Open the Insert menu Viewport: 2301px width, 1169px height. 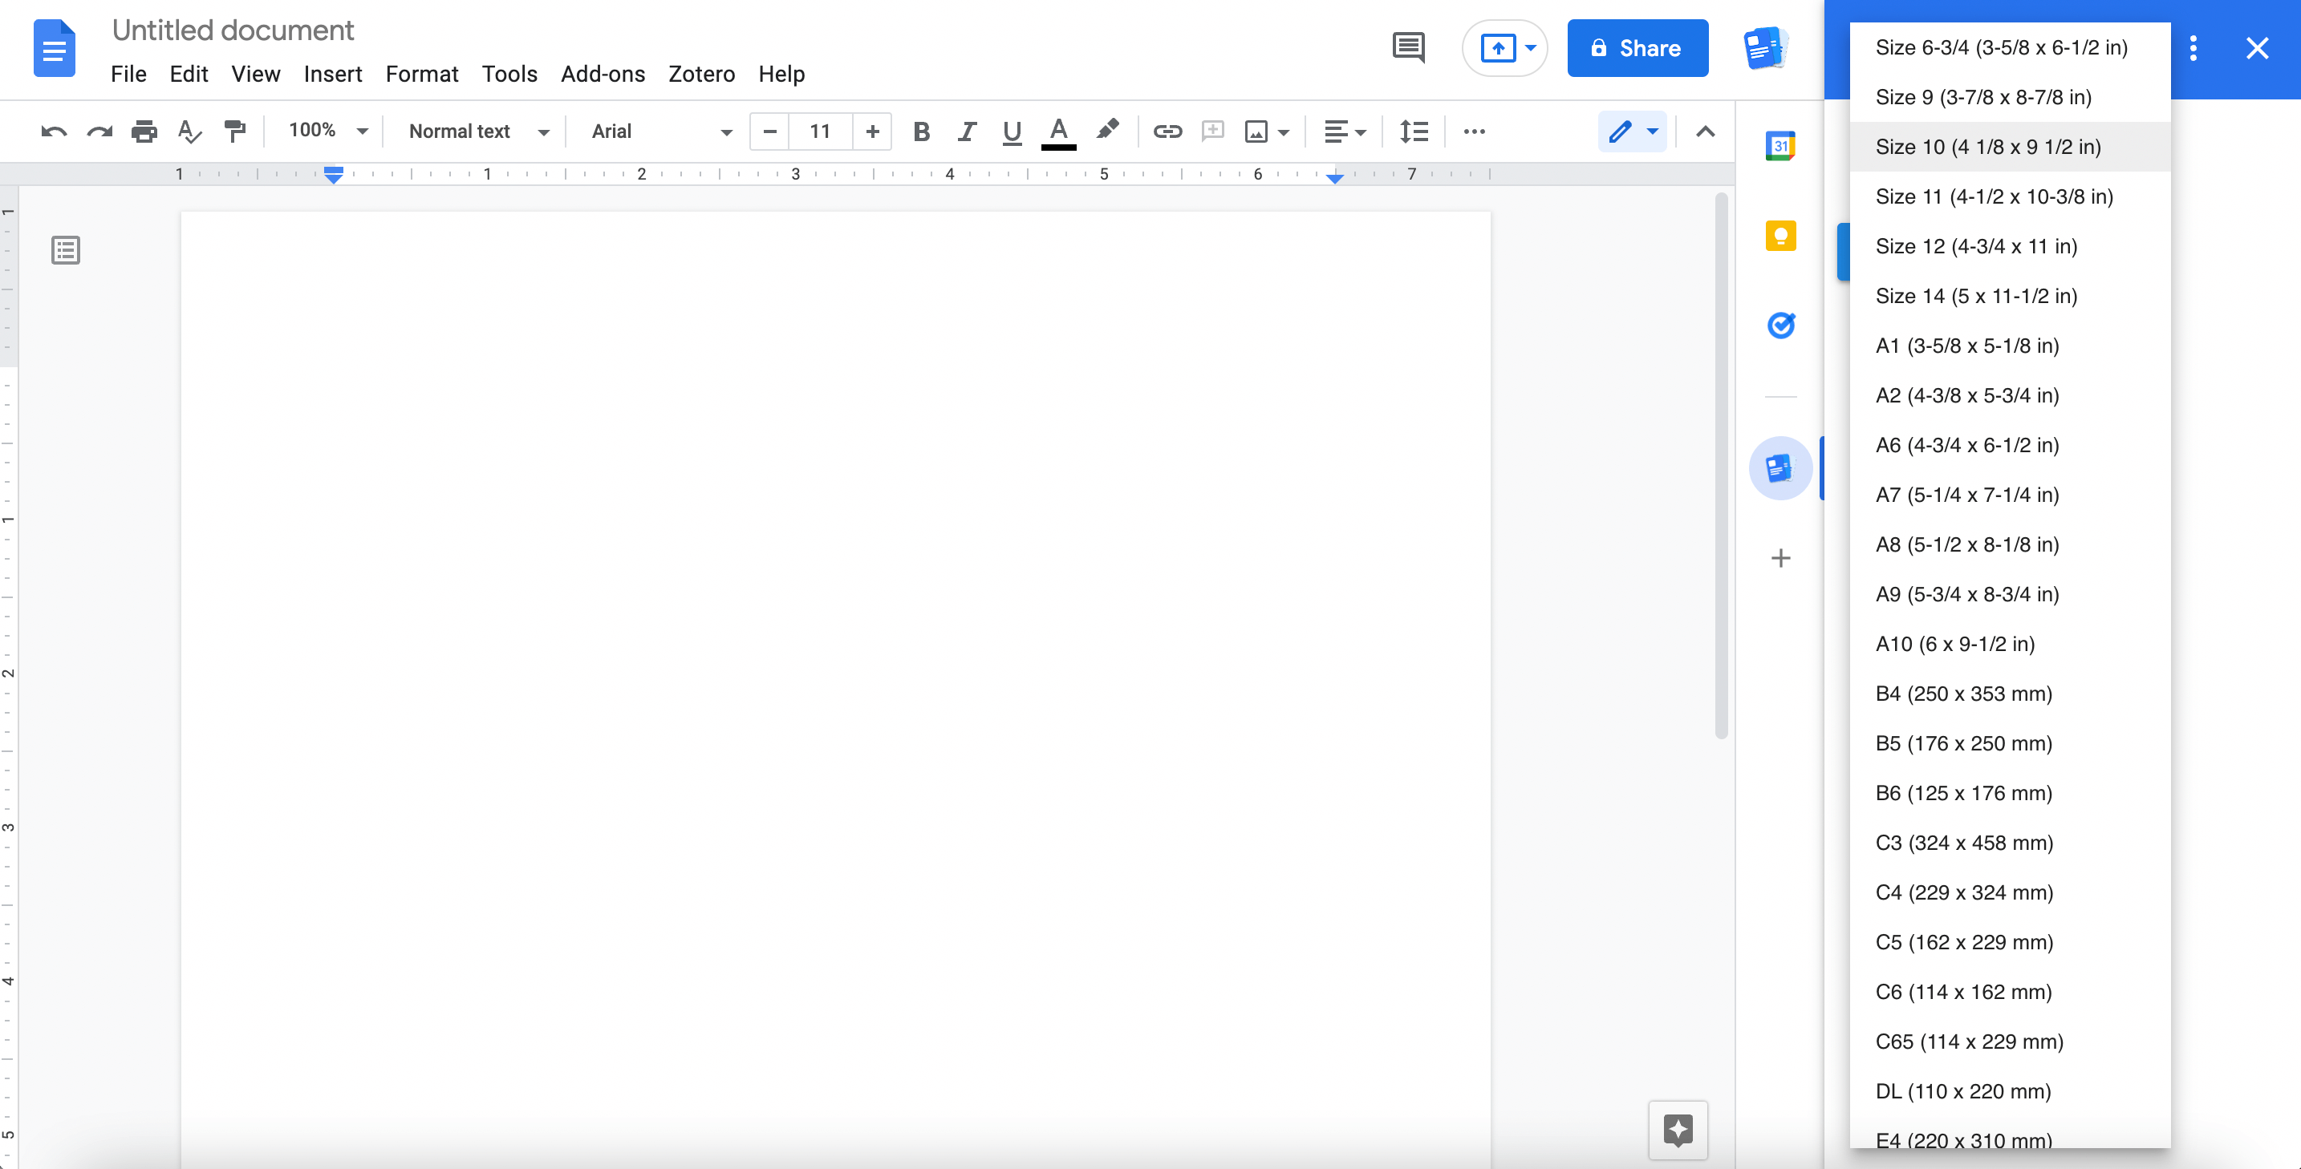pyautogui.click(x=332, y=73)
